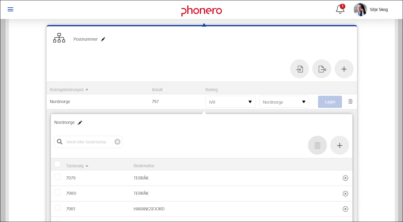Remove entry 7979 TERRÅK
403x222 pixels.
[x=345, y=178]
